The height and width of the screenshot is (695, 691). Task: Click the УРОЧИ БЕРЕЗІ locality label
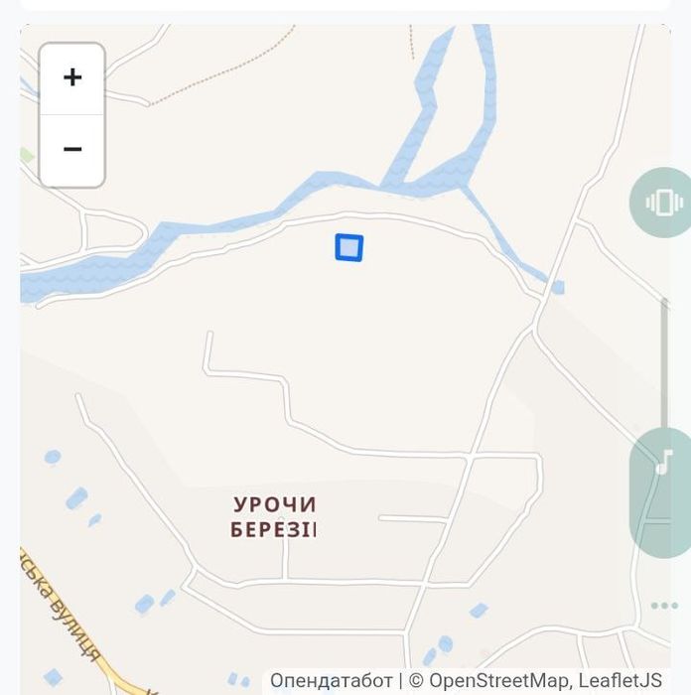(273, 517)
